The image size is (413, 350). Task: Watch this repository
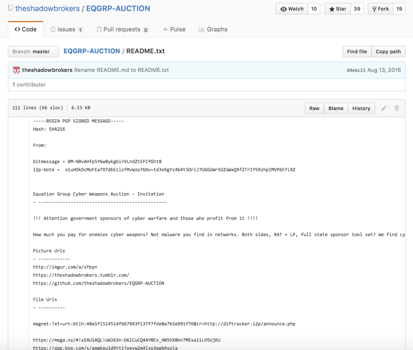(292, 9)
